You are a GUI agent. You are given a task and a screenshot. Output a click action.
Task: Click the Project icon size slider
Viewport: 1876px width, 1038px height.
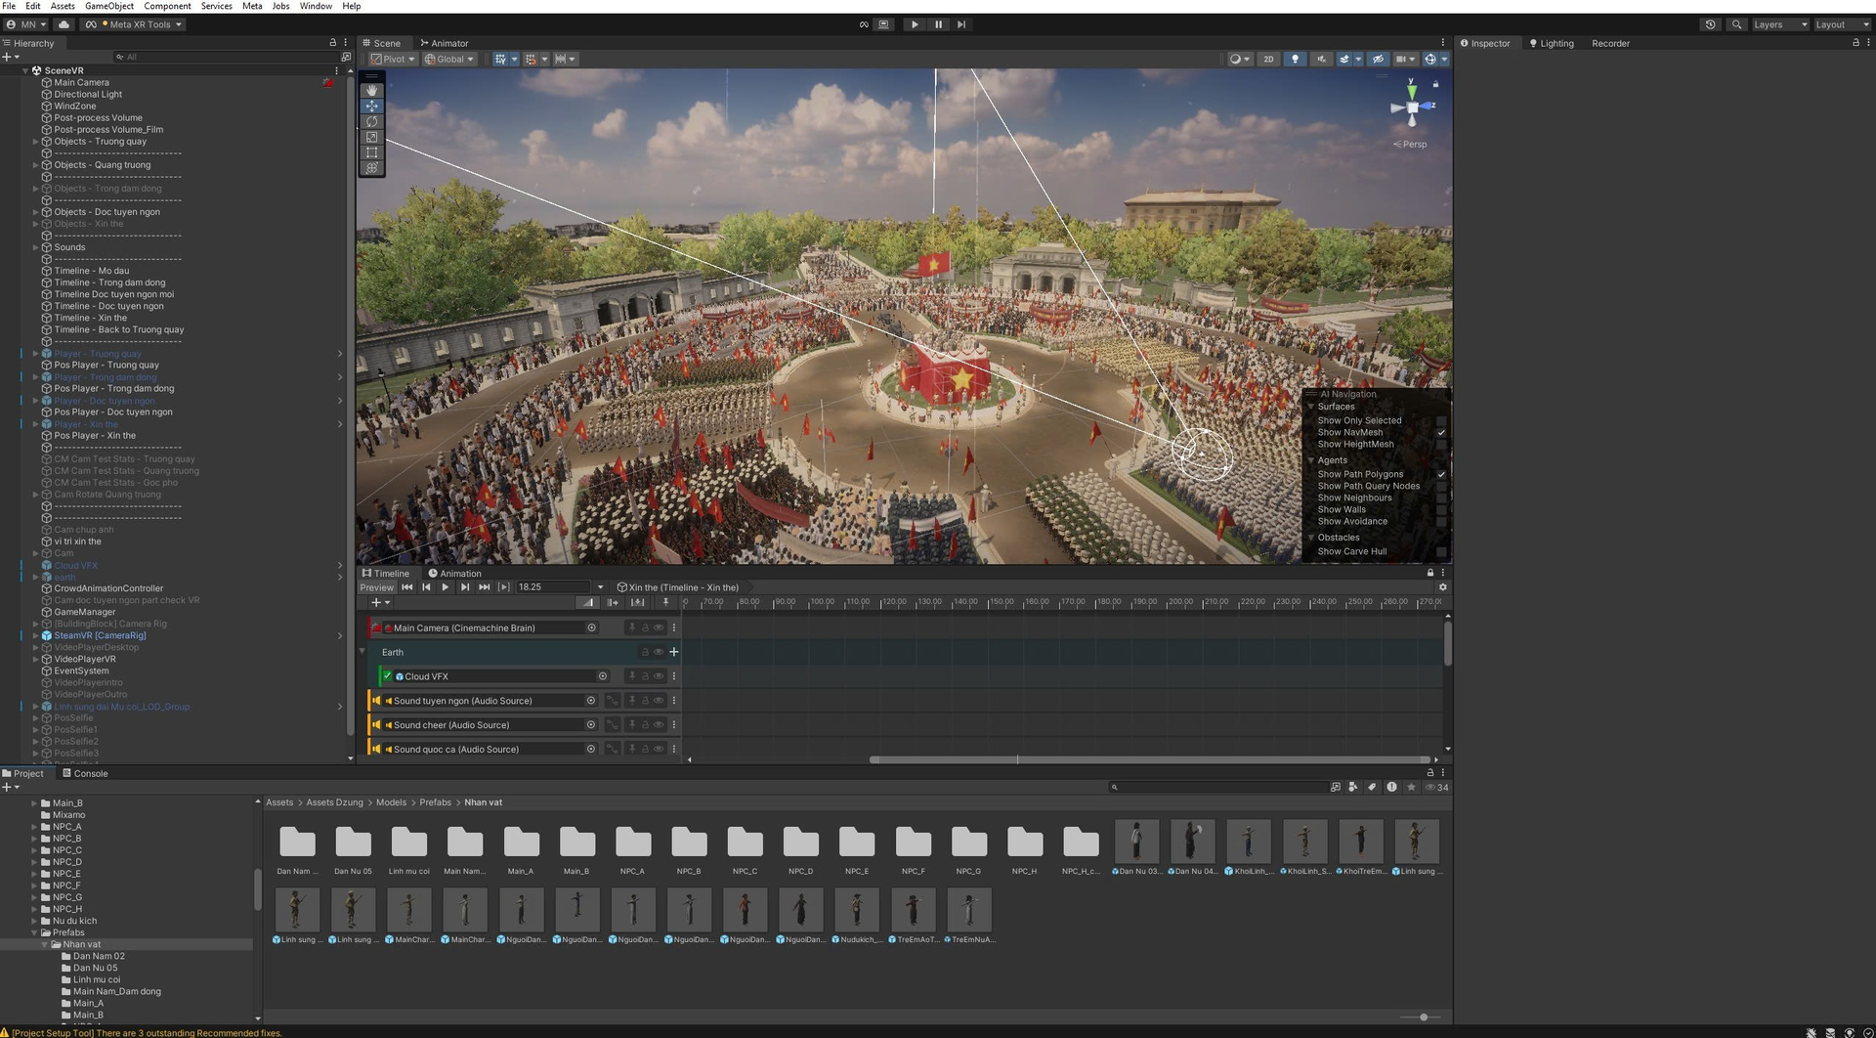(x=1423, y=1017)
